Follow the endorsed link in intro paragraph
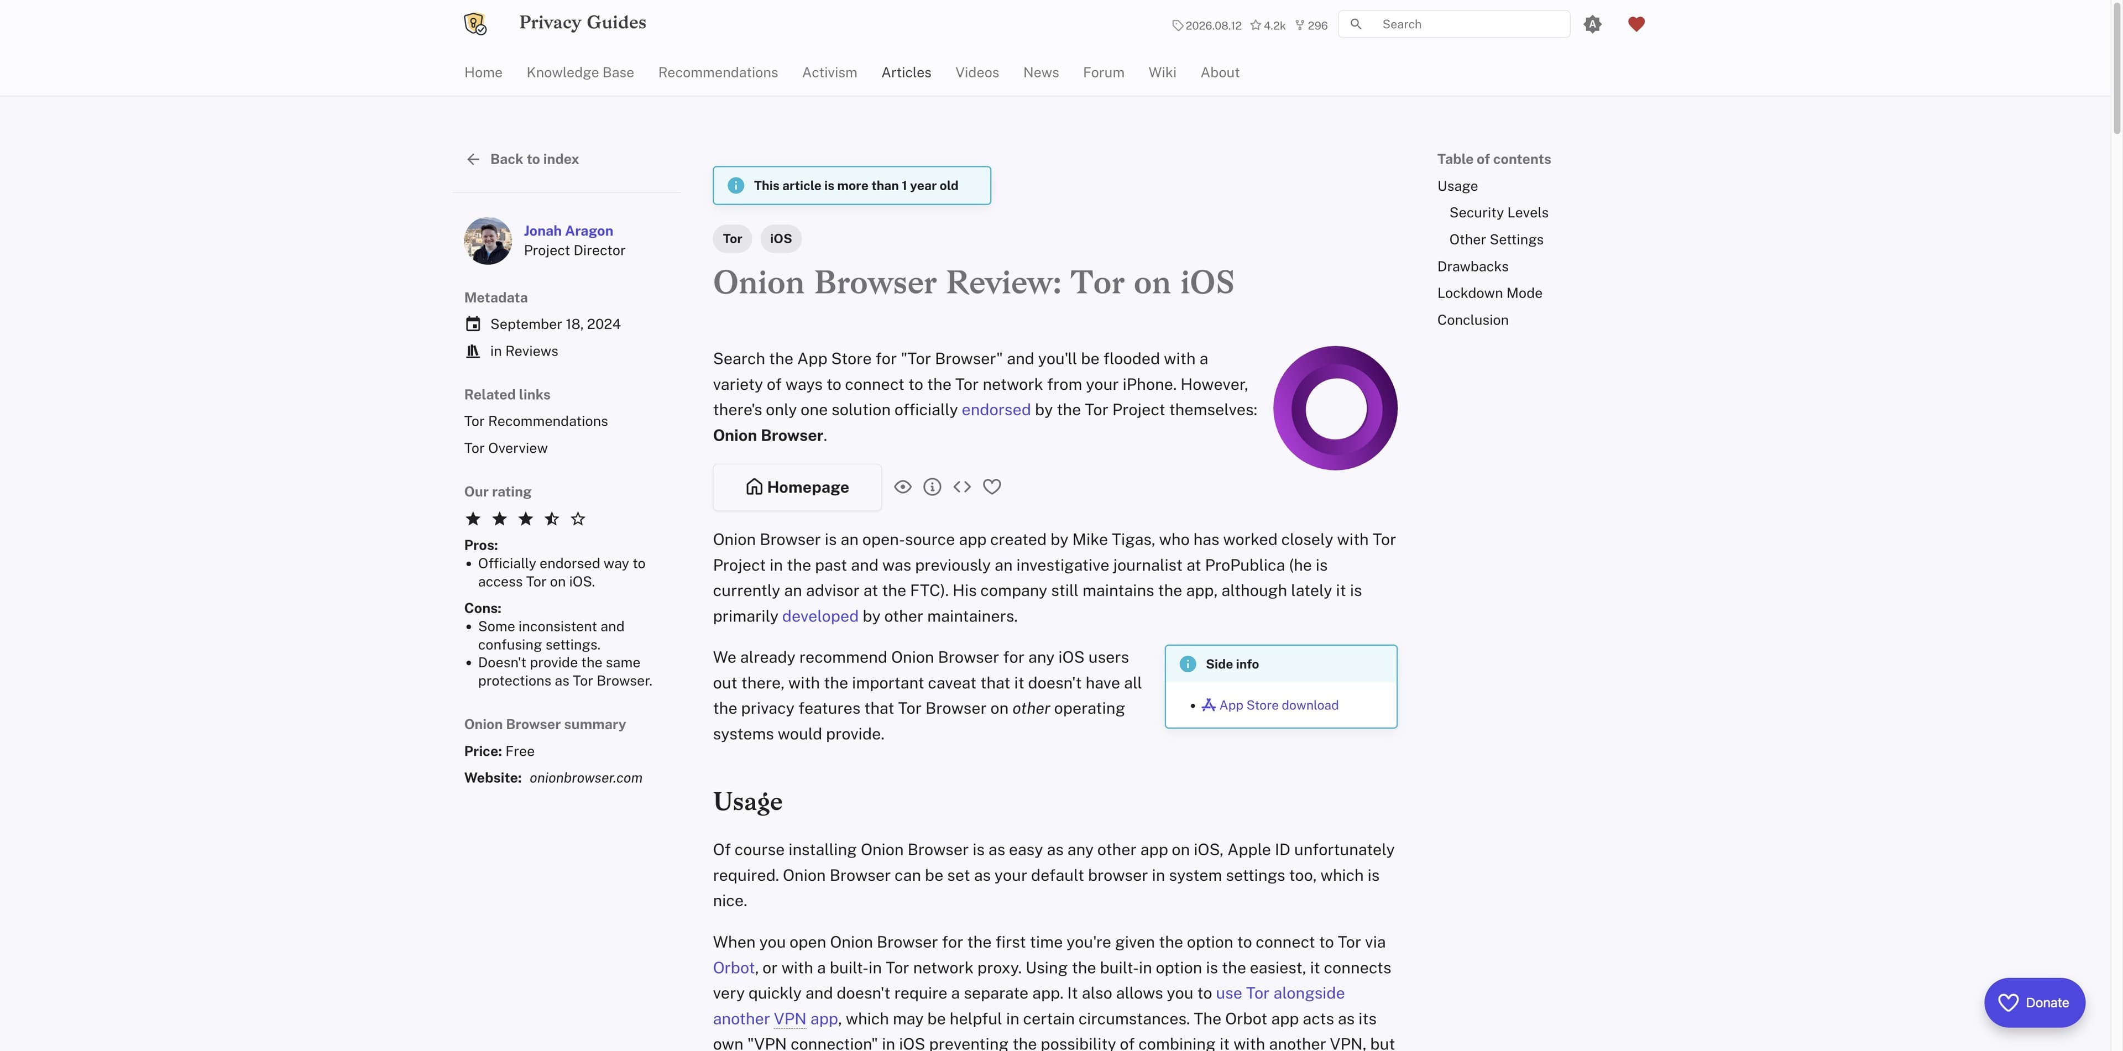This screenshot has height=1051, width=2123. [996, 410]
